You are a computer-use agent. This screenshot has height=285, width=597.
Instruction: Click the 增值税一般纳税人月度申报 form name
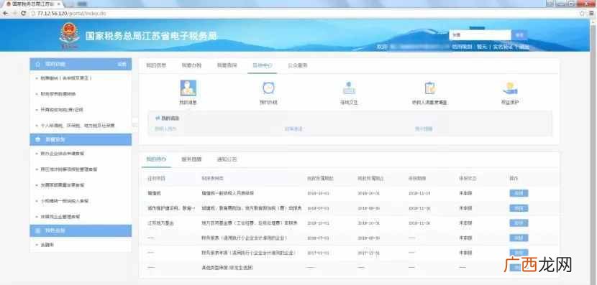(x=227, y=193)
